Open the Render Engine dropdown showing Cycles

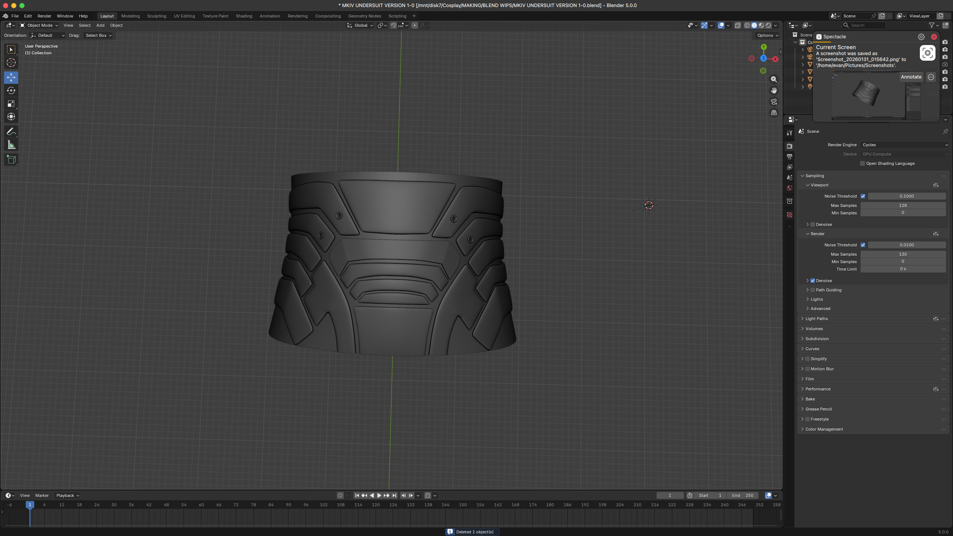click(905, 145)
